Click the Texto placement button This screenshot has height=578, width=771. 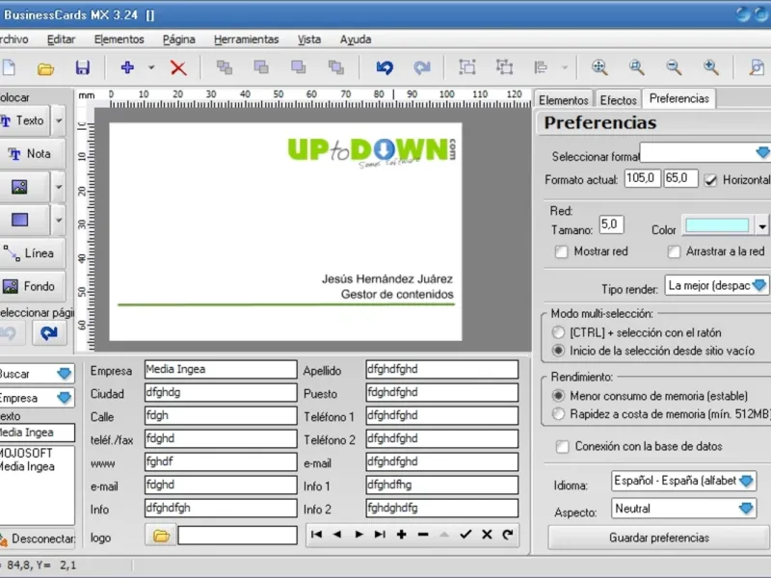[x=23, y=120]
